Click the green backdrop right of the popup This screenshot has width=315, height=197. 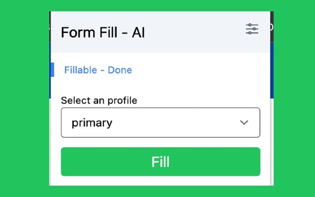293,99
